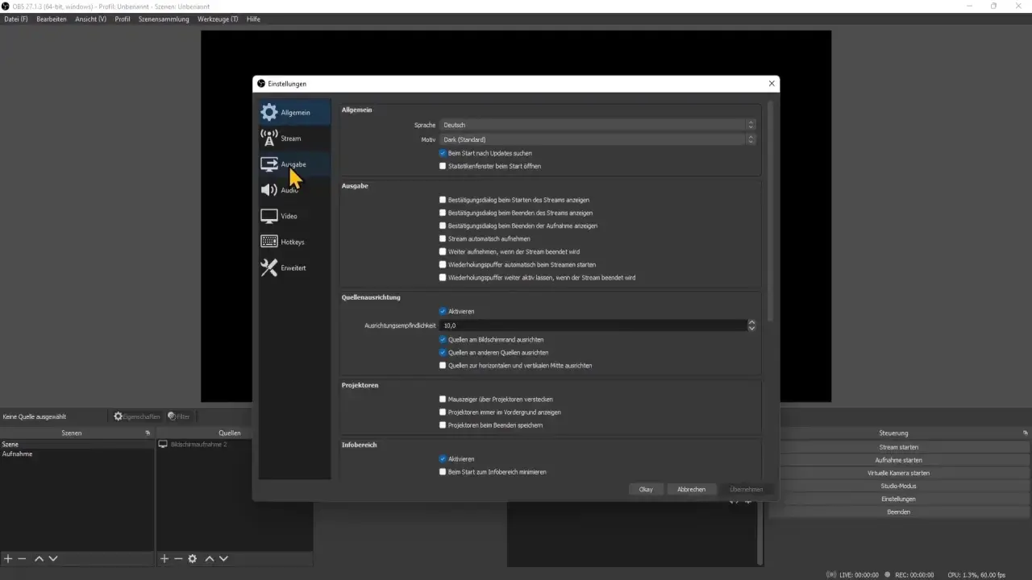Open the Motiv theme dropdown
This screenshot has height=580, width=1032.
[x=597, y=139]
